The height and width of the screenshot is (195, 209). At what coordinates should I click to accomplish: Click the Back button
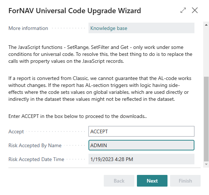(x=119, y=181)
